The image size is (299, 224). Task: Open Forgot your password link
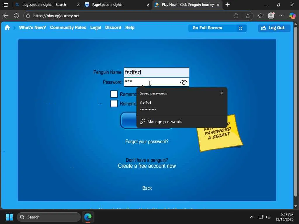pos(147,141)
